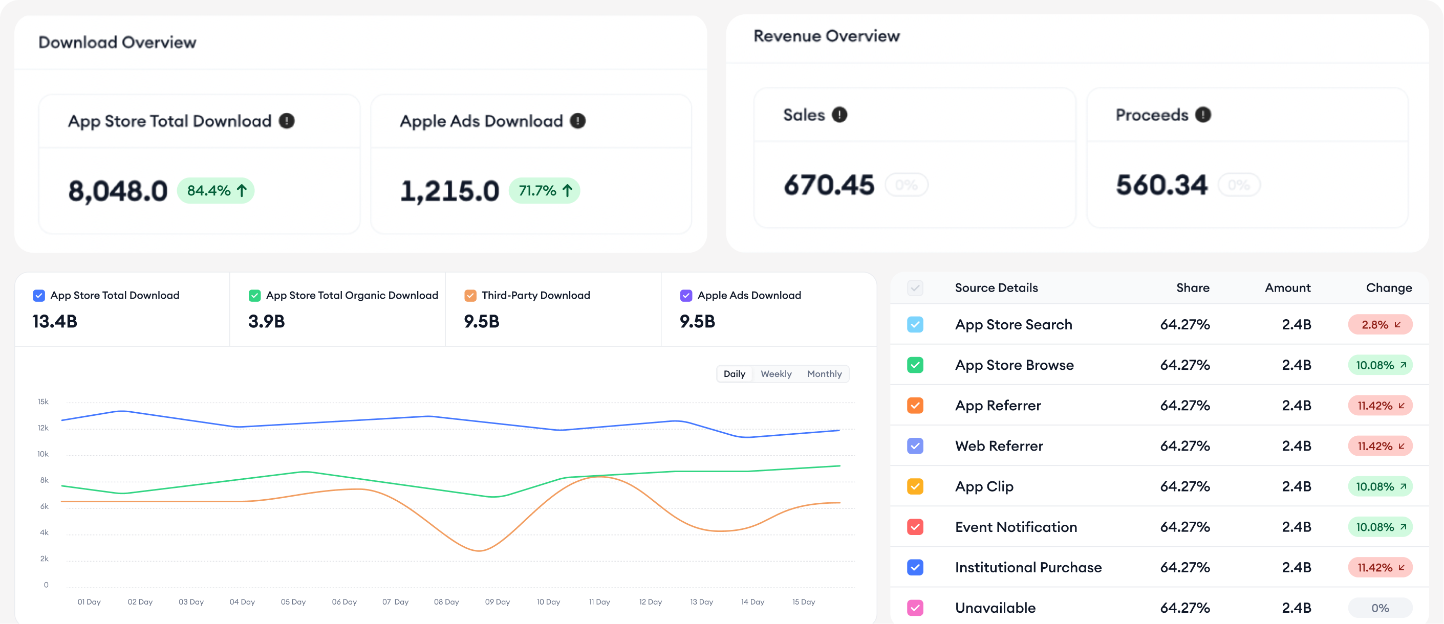The width and height of the screenshot is (1444, 624).
Task: Select the Monthly tab above the chart
Action: [x=824, y=373]
